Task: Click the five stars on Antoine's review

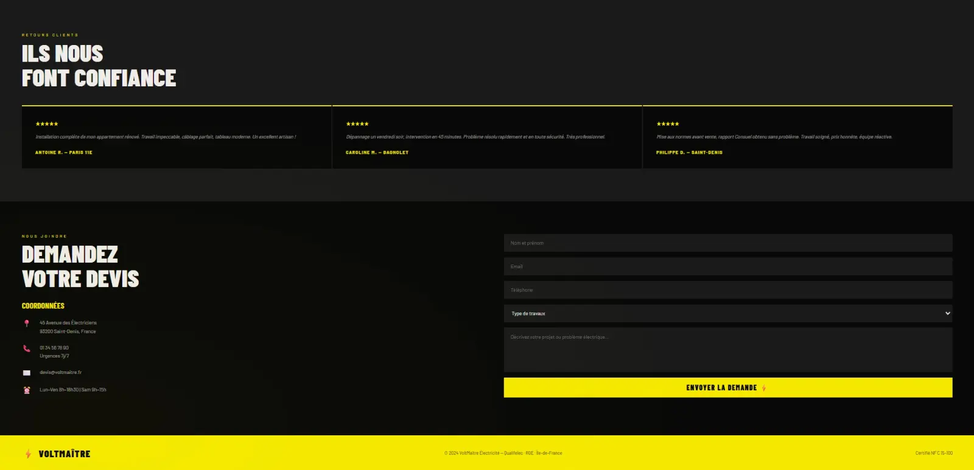Action: tap(47, 124)
